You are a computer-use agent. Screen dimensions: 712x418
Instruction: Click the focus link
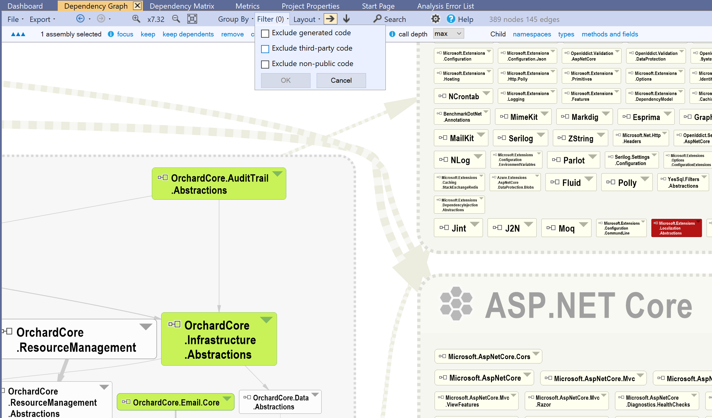pos(125,34)
